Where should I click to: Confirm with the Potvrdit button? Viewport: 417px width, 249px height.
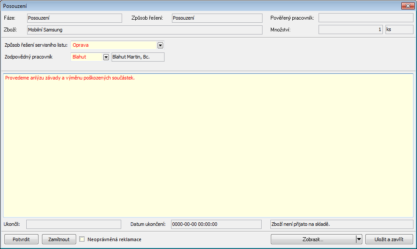(x=21, y=239)
